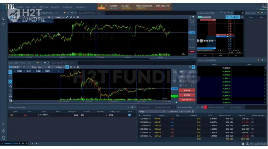Viewport: 268px width, 149px height.
Task: Click the save workspace icon in status bar
Action: [x=243, y=144]
